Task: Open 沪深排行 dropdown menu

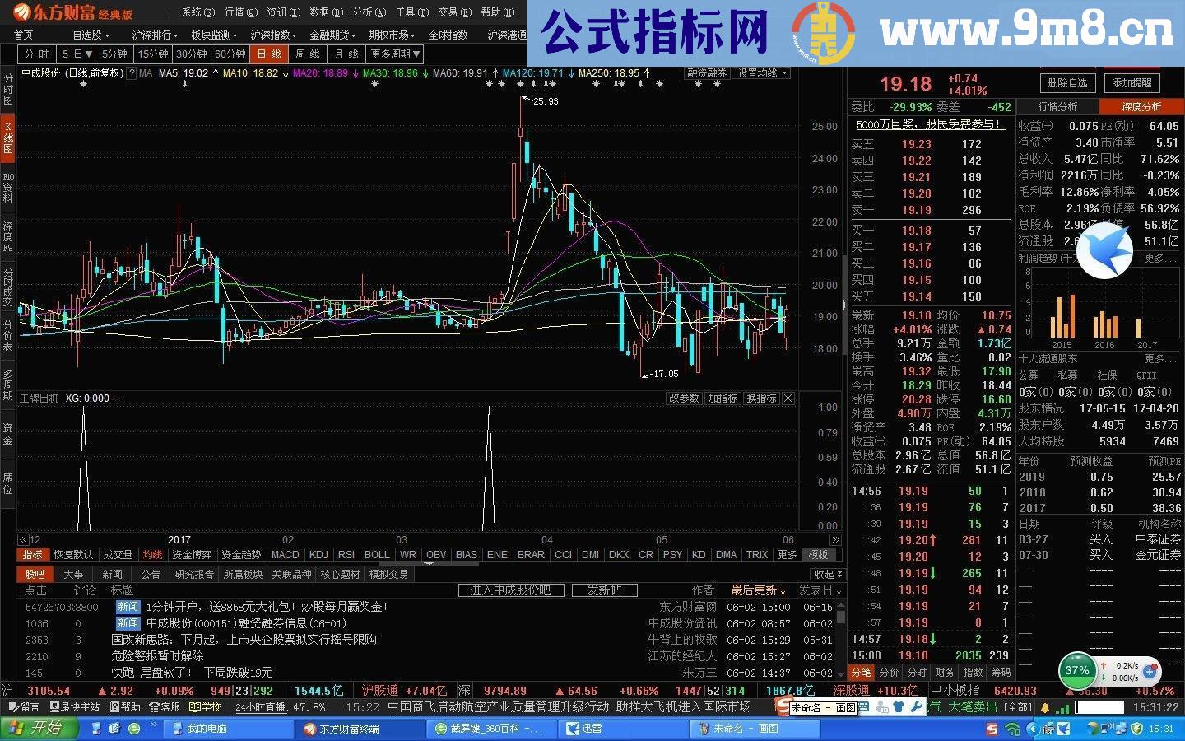Action: tap(156, 35)
